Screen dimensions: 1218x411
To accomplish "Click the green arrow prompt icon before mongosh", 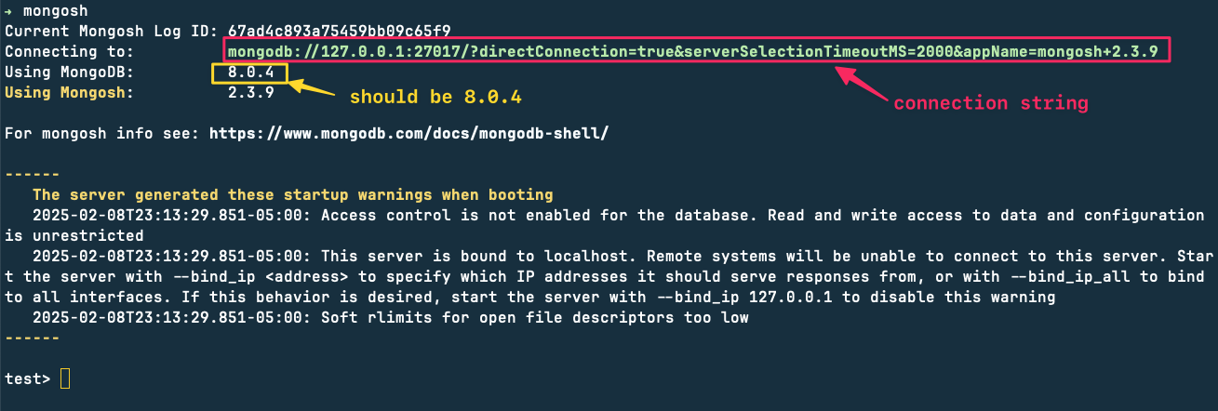I will pos(8,10).
